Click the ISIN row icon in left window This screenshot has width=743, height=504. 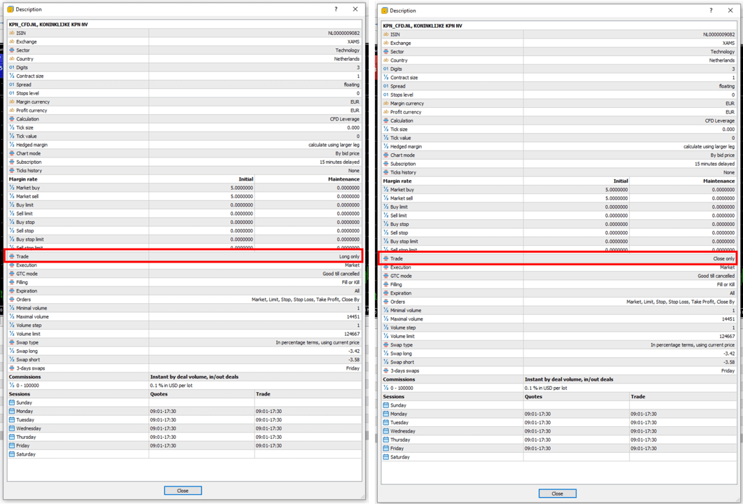[x=12, y=33]
